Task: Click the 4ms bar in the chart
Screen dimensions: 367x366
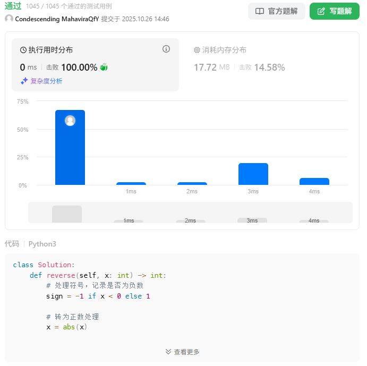Action: [x=314, y=182]
